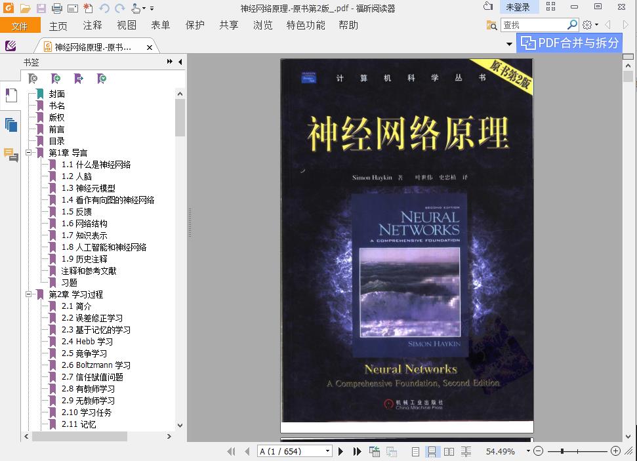Open a file with the folder icon
Image resolution: width=637 pixels, height=461 pixels.
pos(25,8)
